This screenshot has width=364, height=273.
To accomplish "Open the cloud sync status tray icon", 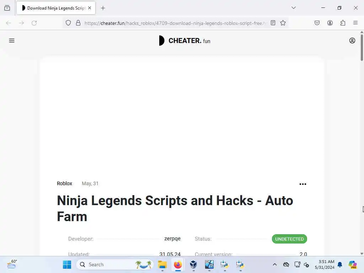I will tap(286, 264).
